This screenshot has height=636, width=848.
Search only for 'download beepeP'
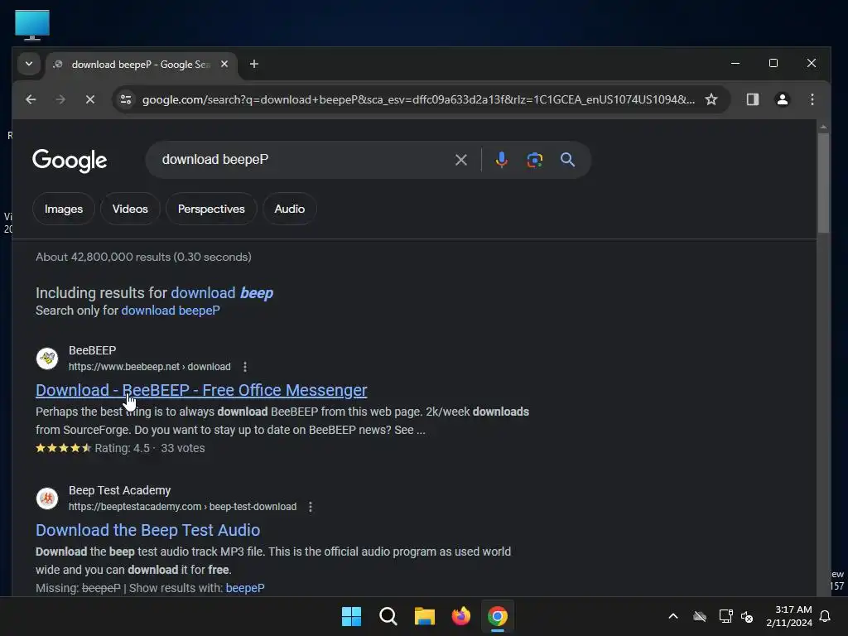point(171,311)
